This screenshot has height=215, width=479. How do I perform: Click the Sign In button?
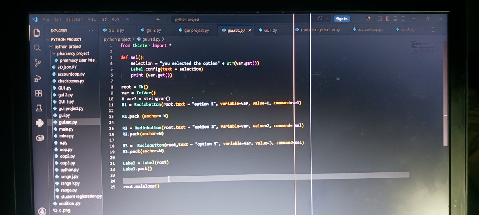(x=342, y=19)
